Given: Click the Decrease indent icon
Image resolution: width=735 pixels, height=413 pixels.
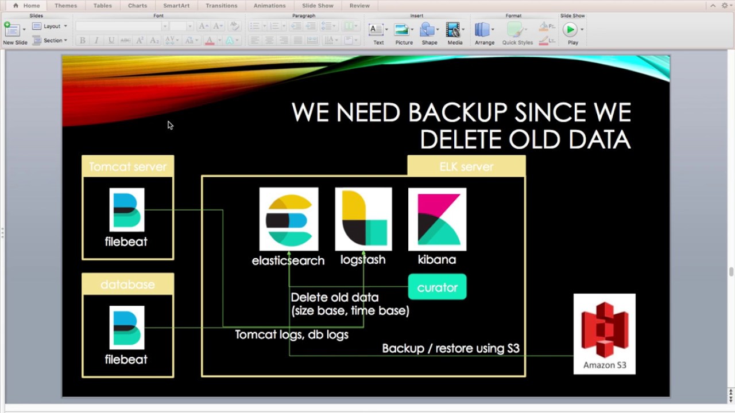Looking at the screenshot, I should tap(297, 26).
